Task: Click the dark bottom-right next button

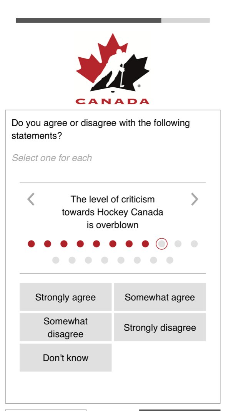Action: [179, 410]
